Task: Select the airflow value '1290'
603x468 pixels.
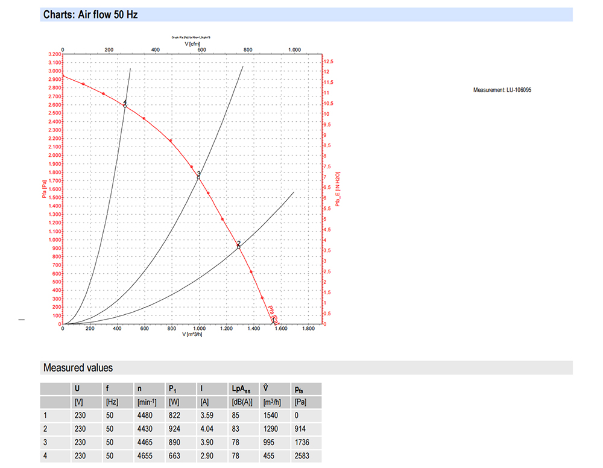Action: point(271,429)
